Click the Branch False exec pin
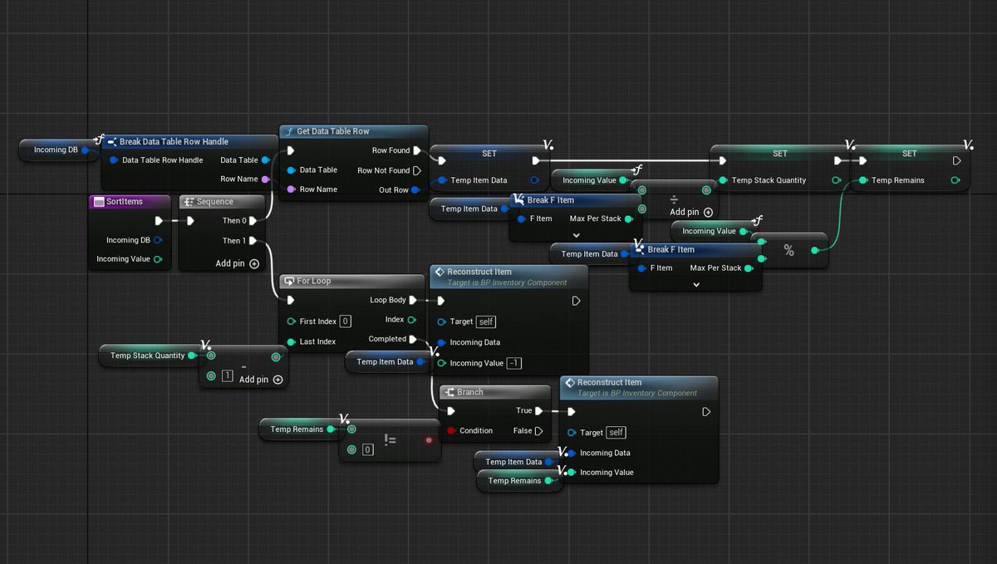Screen dimensions: 997x564 pos(539,430)
